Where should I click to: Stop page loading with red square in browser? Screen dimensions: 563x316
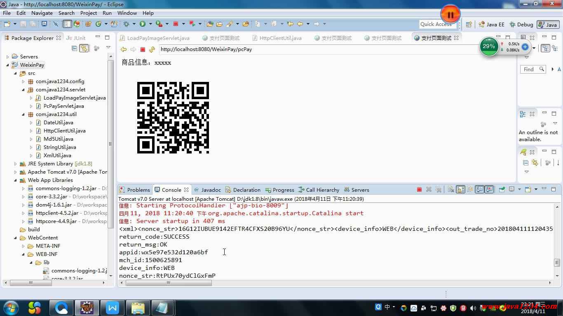143,49
